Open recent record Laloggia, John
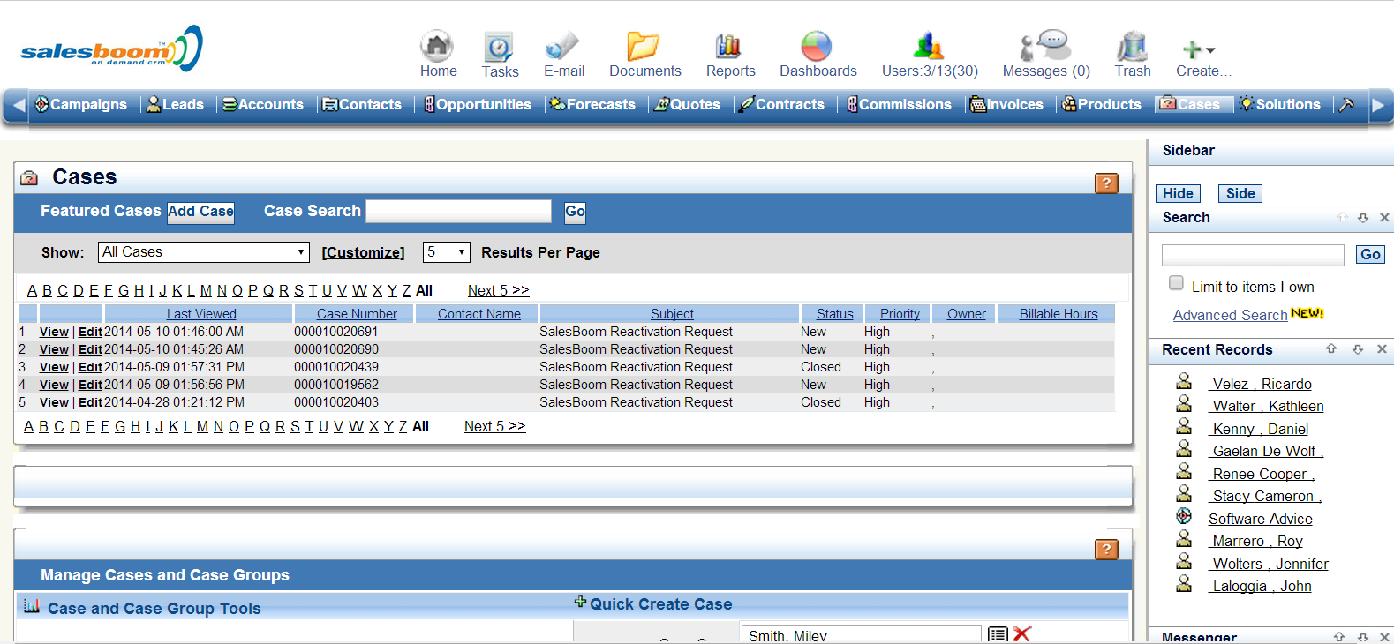Screen dimensions: 1394x644 pos(1262,586)
